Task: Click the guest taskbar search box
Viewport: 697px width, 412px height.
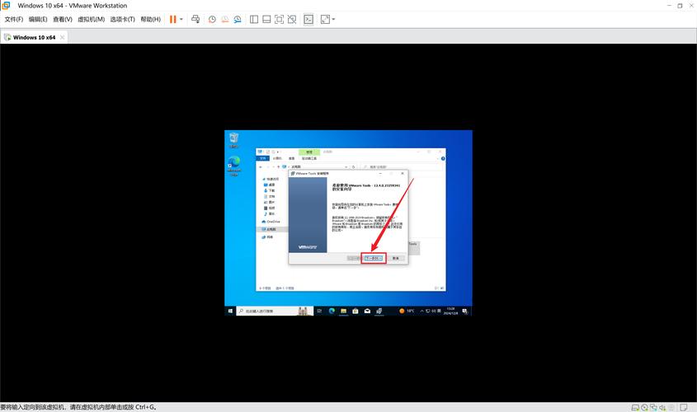Action: click(x=264, y=311)
